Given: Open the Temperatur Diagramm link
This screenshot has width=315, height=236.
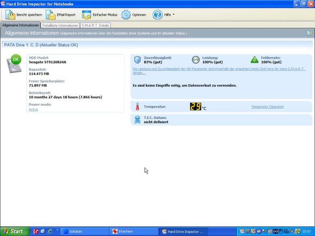Looking at the screenshot, I should point(267,107).
